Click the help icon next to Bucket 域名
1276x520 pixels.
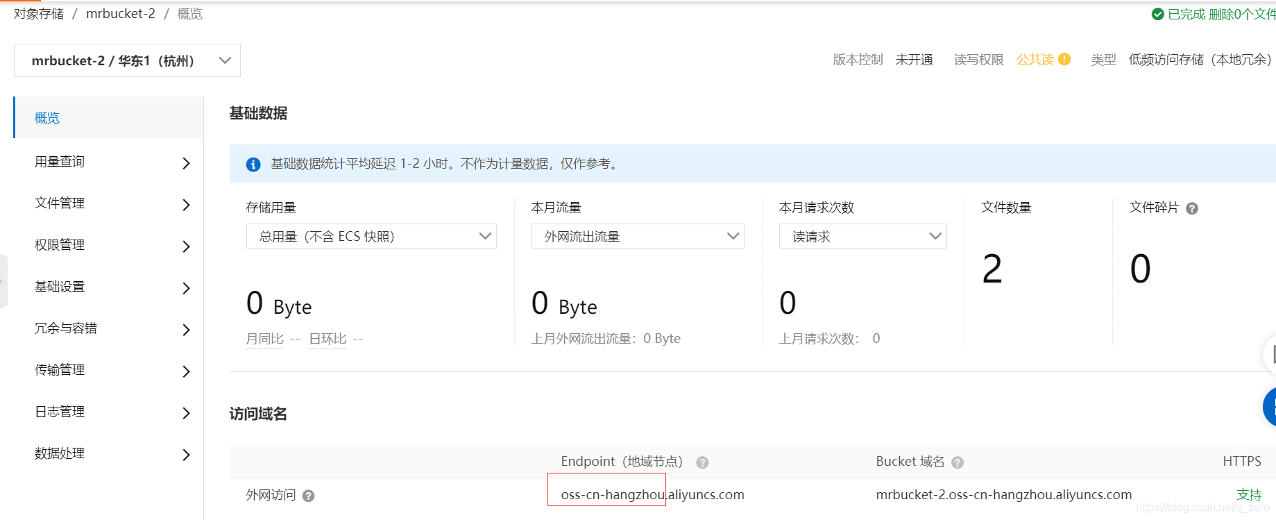[x=958, y=462]
